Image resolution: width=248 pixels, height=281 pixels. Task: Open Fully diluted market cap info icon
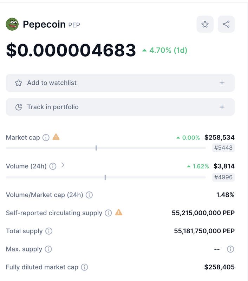pyautogui.click(x=84, y=267)
